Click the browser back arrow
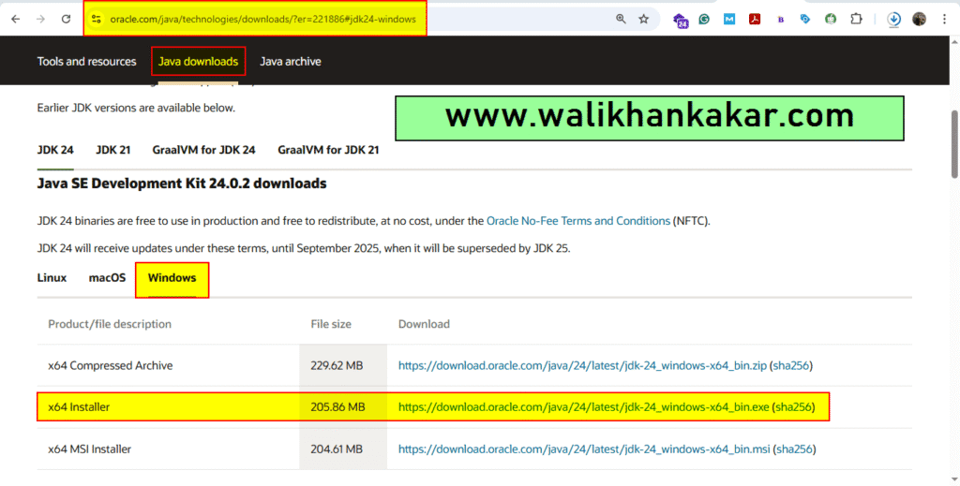960x486 pixels. coord(16,19)
